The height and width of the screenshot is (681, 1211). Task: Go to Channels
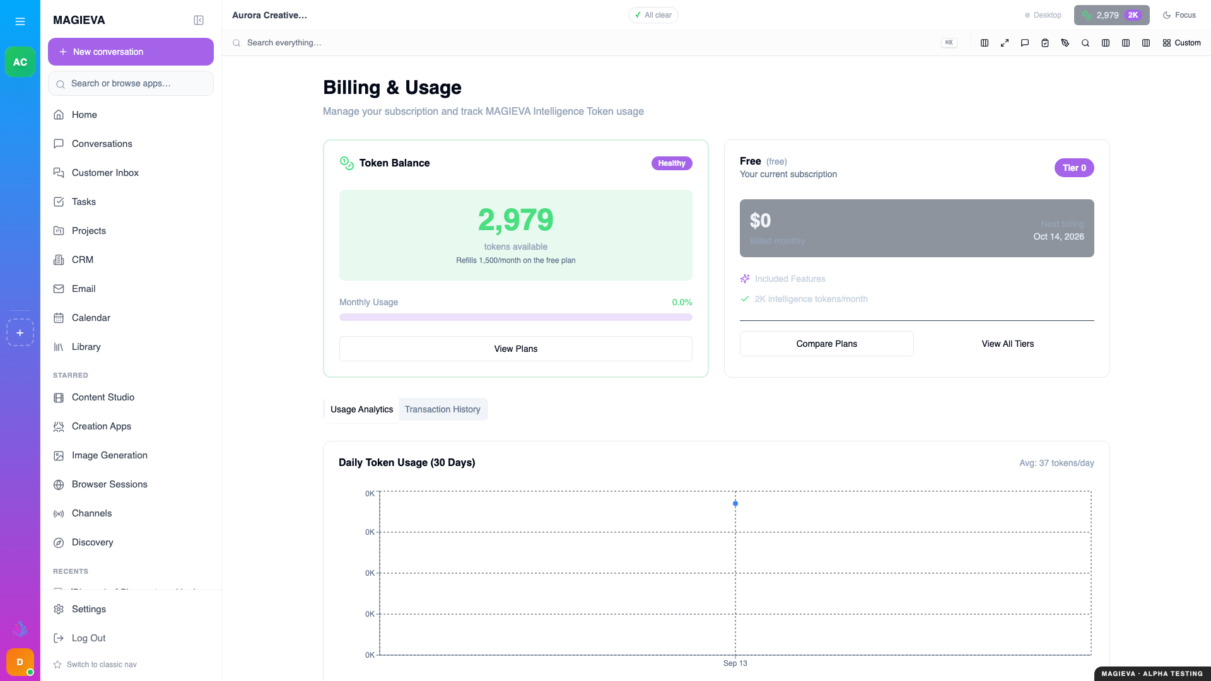[131, 513]
